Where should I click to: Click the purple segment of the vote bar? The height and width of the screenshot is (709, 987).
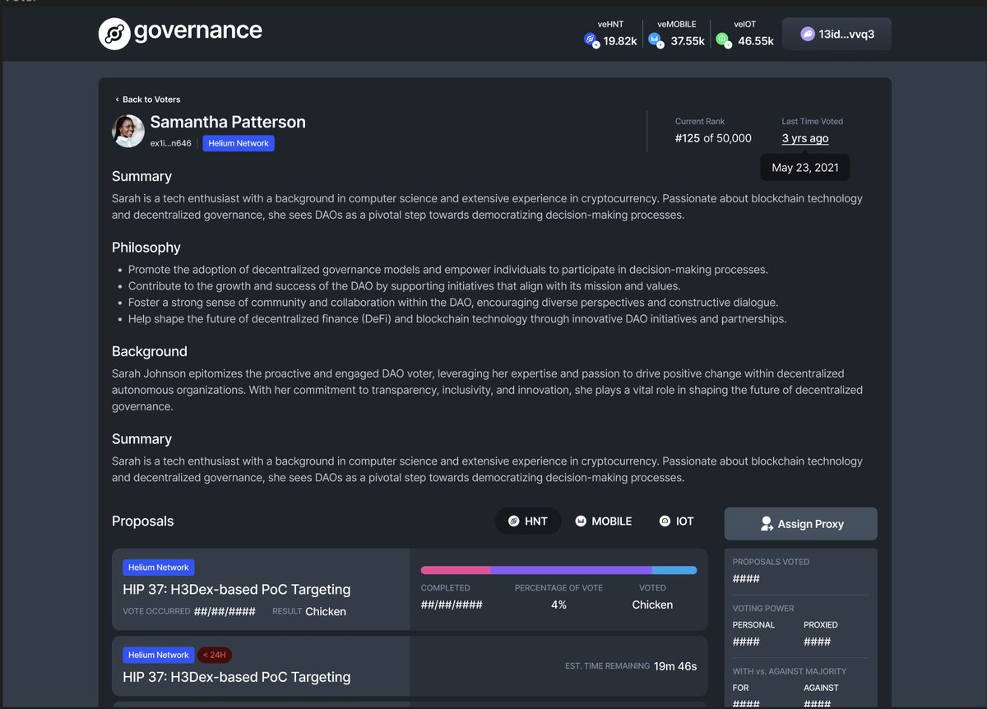pyautogui.click(x=572, y=570)
